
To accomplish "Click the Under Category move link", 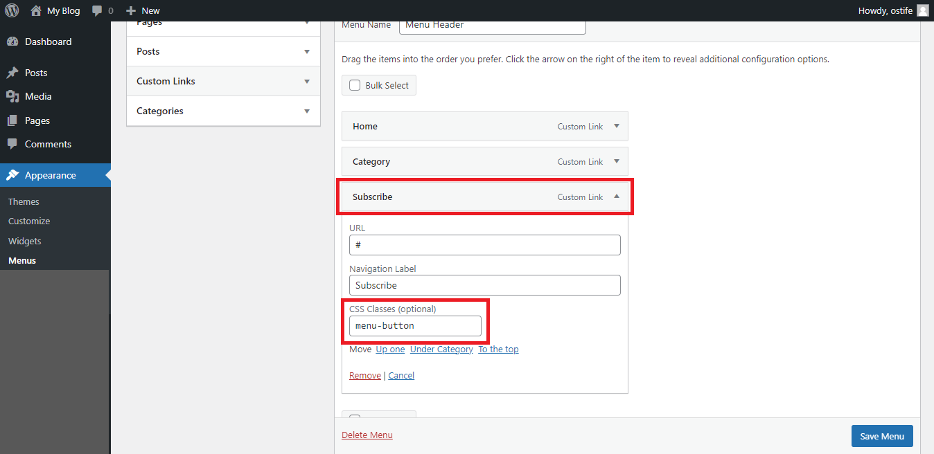I will pyautogui.click(x=441, y=349).
